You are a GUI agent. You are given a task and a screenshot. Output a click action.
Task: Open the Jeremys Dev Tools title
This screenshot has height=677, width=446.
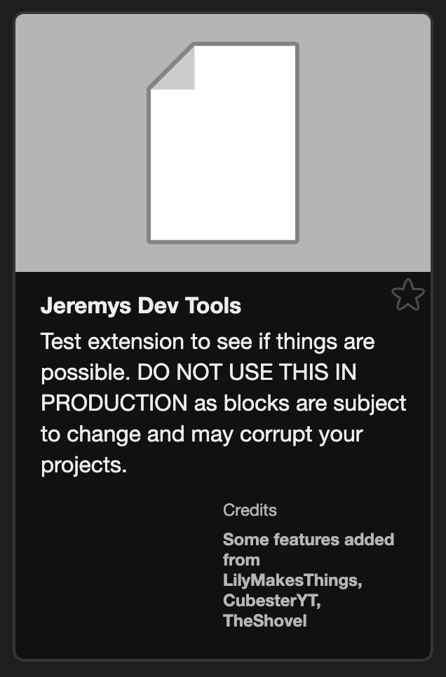141,306
